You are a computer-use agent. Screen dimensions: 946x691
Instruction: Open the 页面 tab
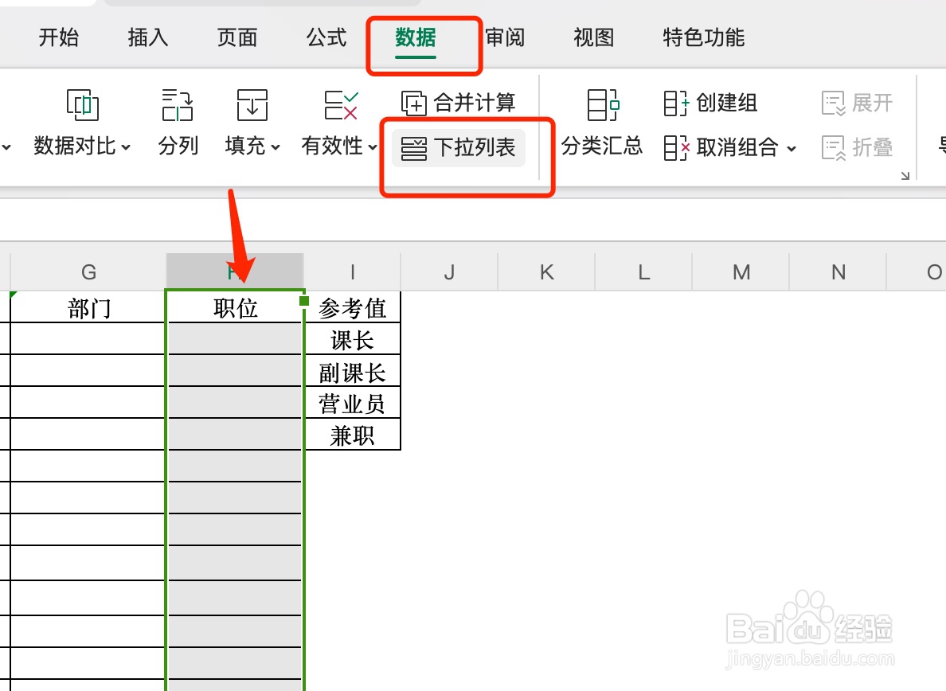(x=237, y=37)
